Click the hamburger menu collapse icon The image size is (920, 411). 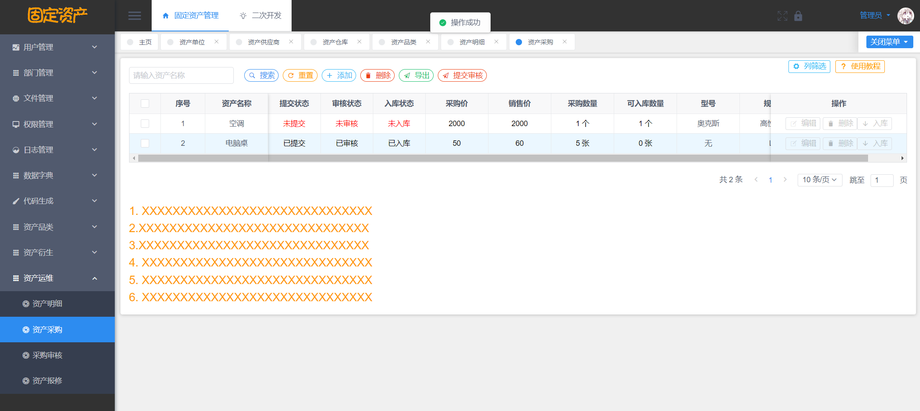(x=134, y=16)
